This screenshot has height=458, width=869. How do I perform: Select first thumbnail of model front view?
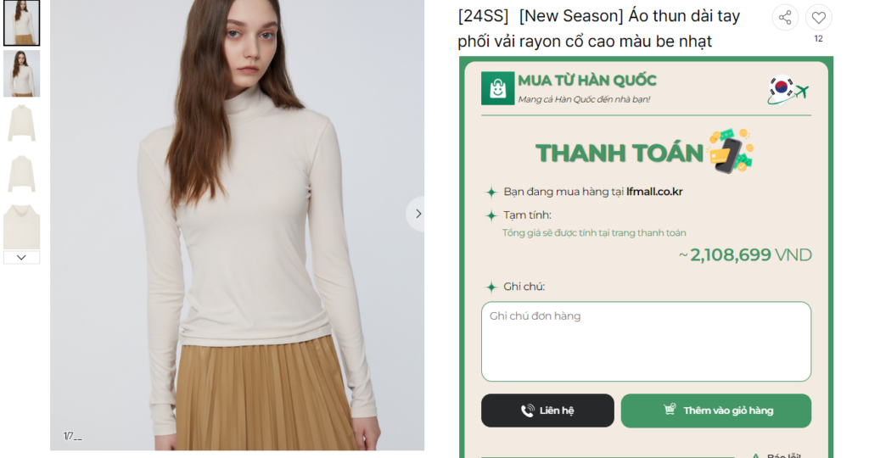21,23
